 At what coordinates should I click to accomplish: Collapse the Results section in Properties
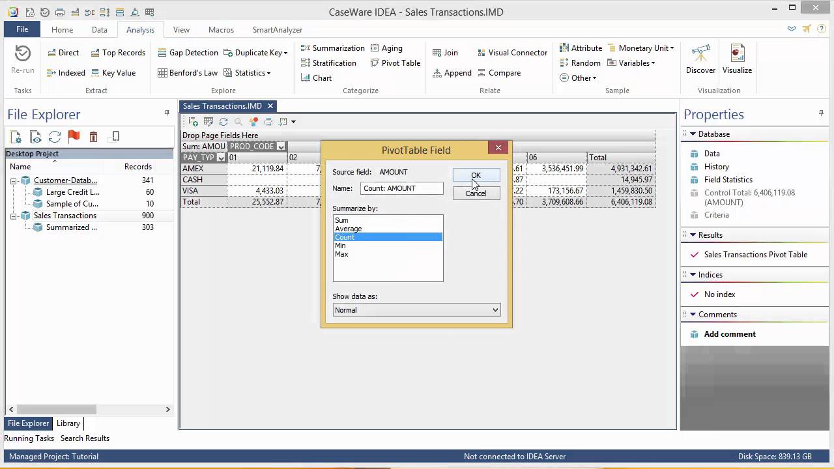pos(693,235)
